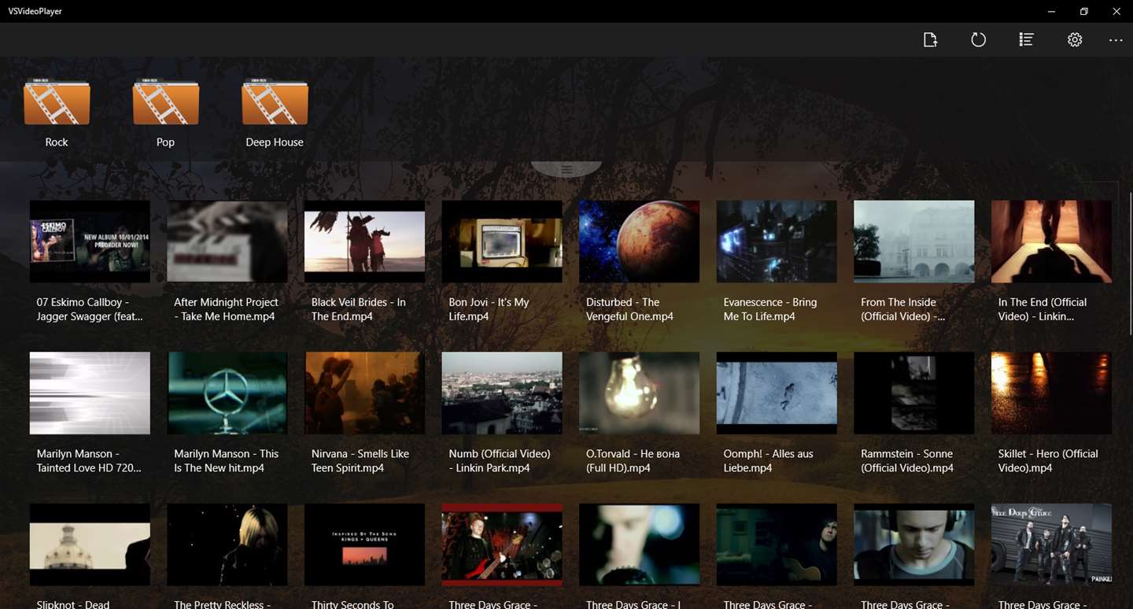Open the Pop folder
The height and width of the screenshot is (609, 1133).
point(165,102)
